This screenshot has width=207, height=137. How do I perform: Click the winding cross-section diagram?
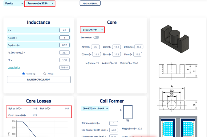(178, 127)
